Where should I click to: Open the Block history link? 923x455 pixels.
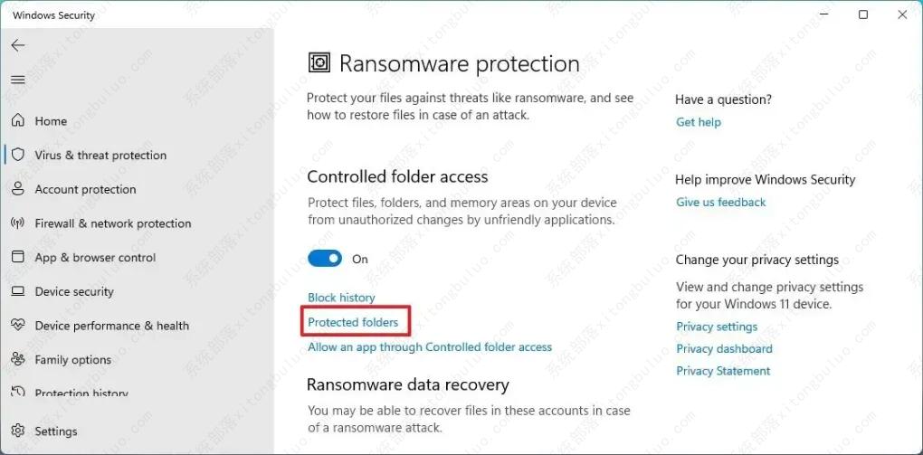coord(341,298)
